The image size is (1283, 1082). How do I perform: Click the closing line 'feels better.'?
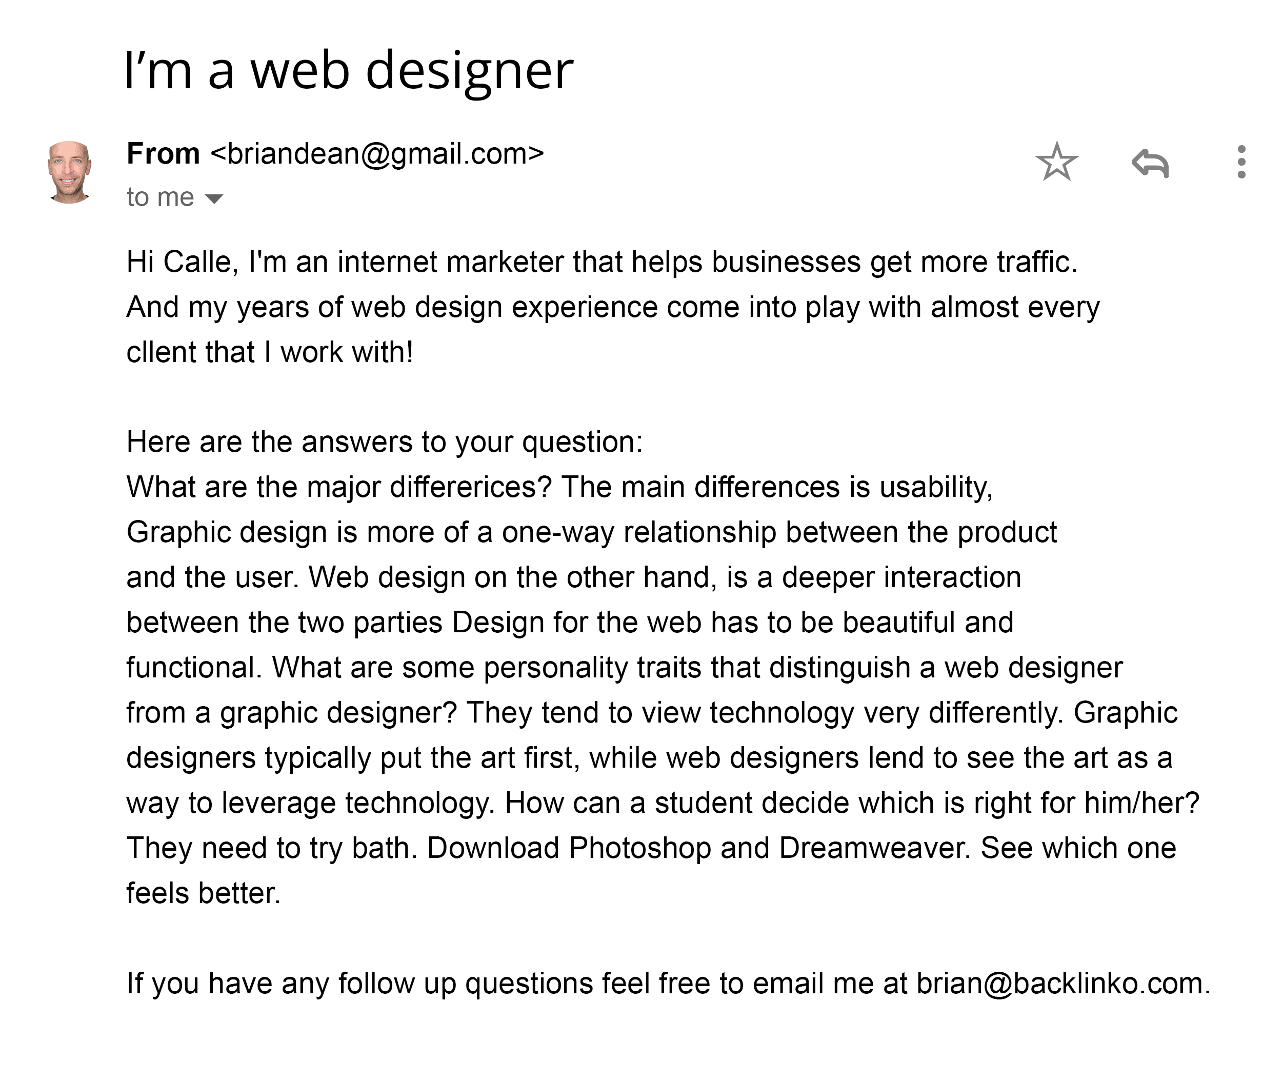tap(204, 893)
